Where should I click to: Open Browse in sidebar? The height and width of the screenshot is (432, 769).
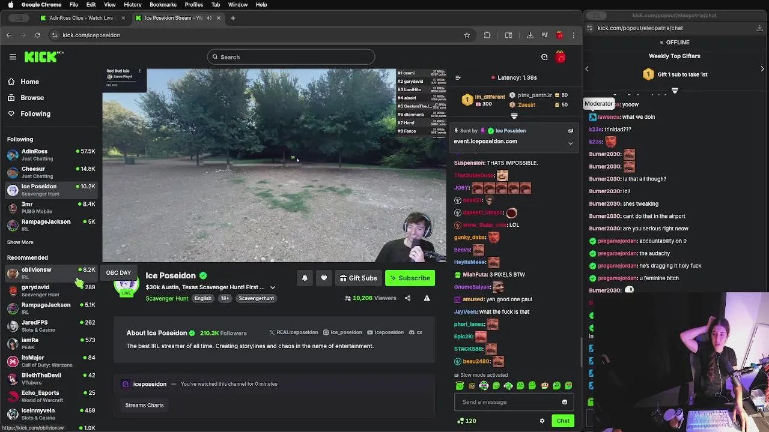32,98
